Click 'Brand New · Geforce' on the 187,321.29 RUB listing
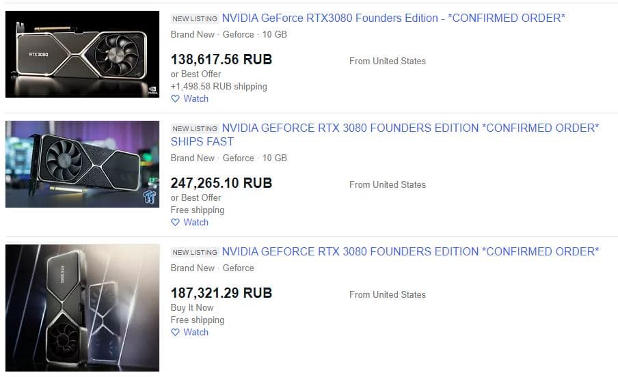618x377 pixels. click(x=212, y=268)
